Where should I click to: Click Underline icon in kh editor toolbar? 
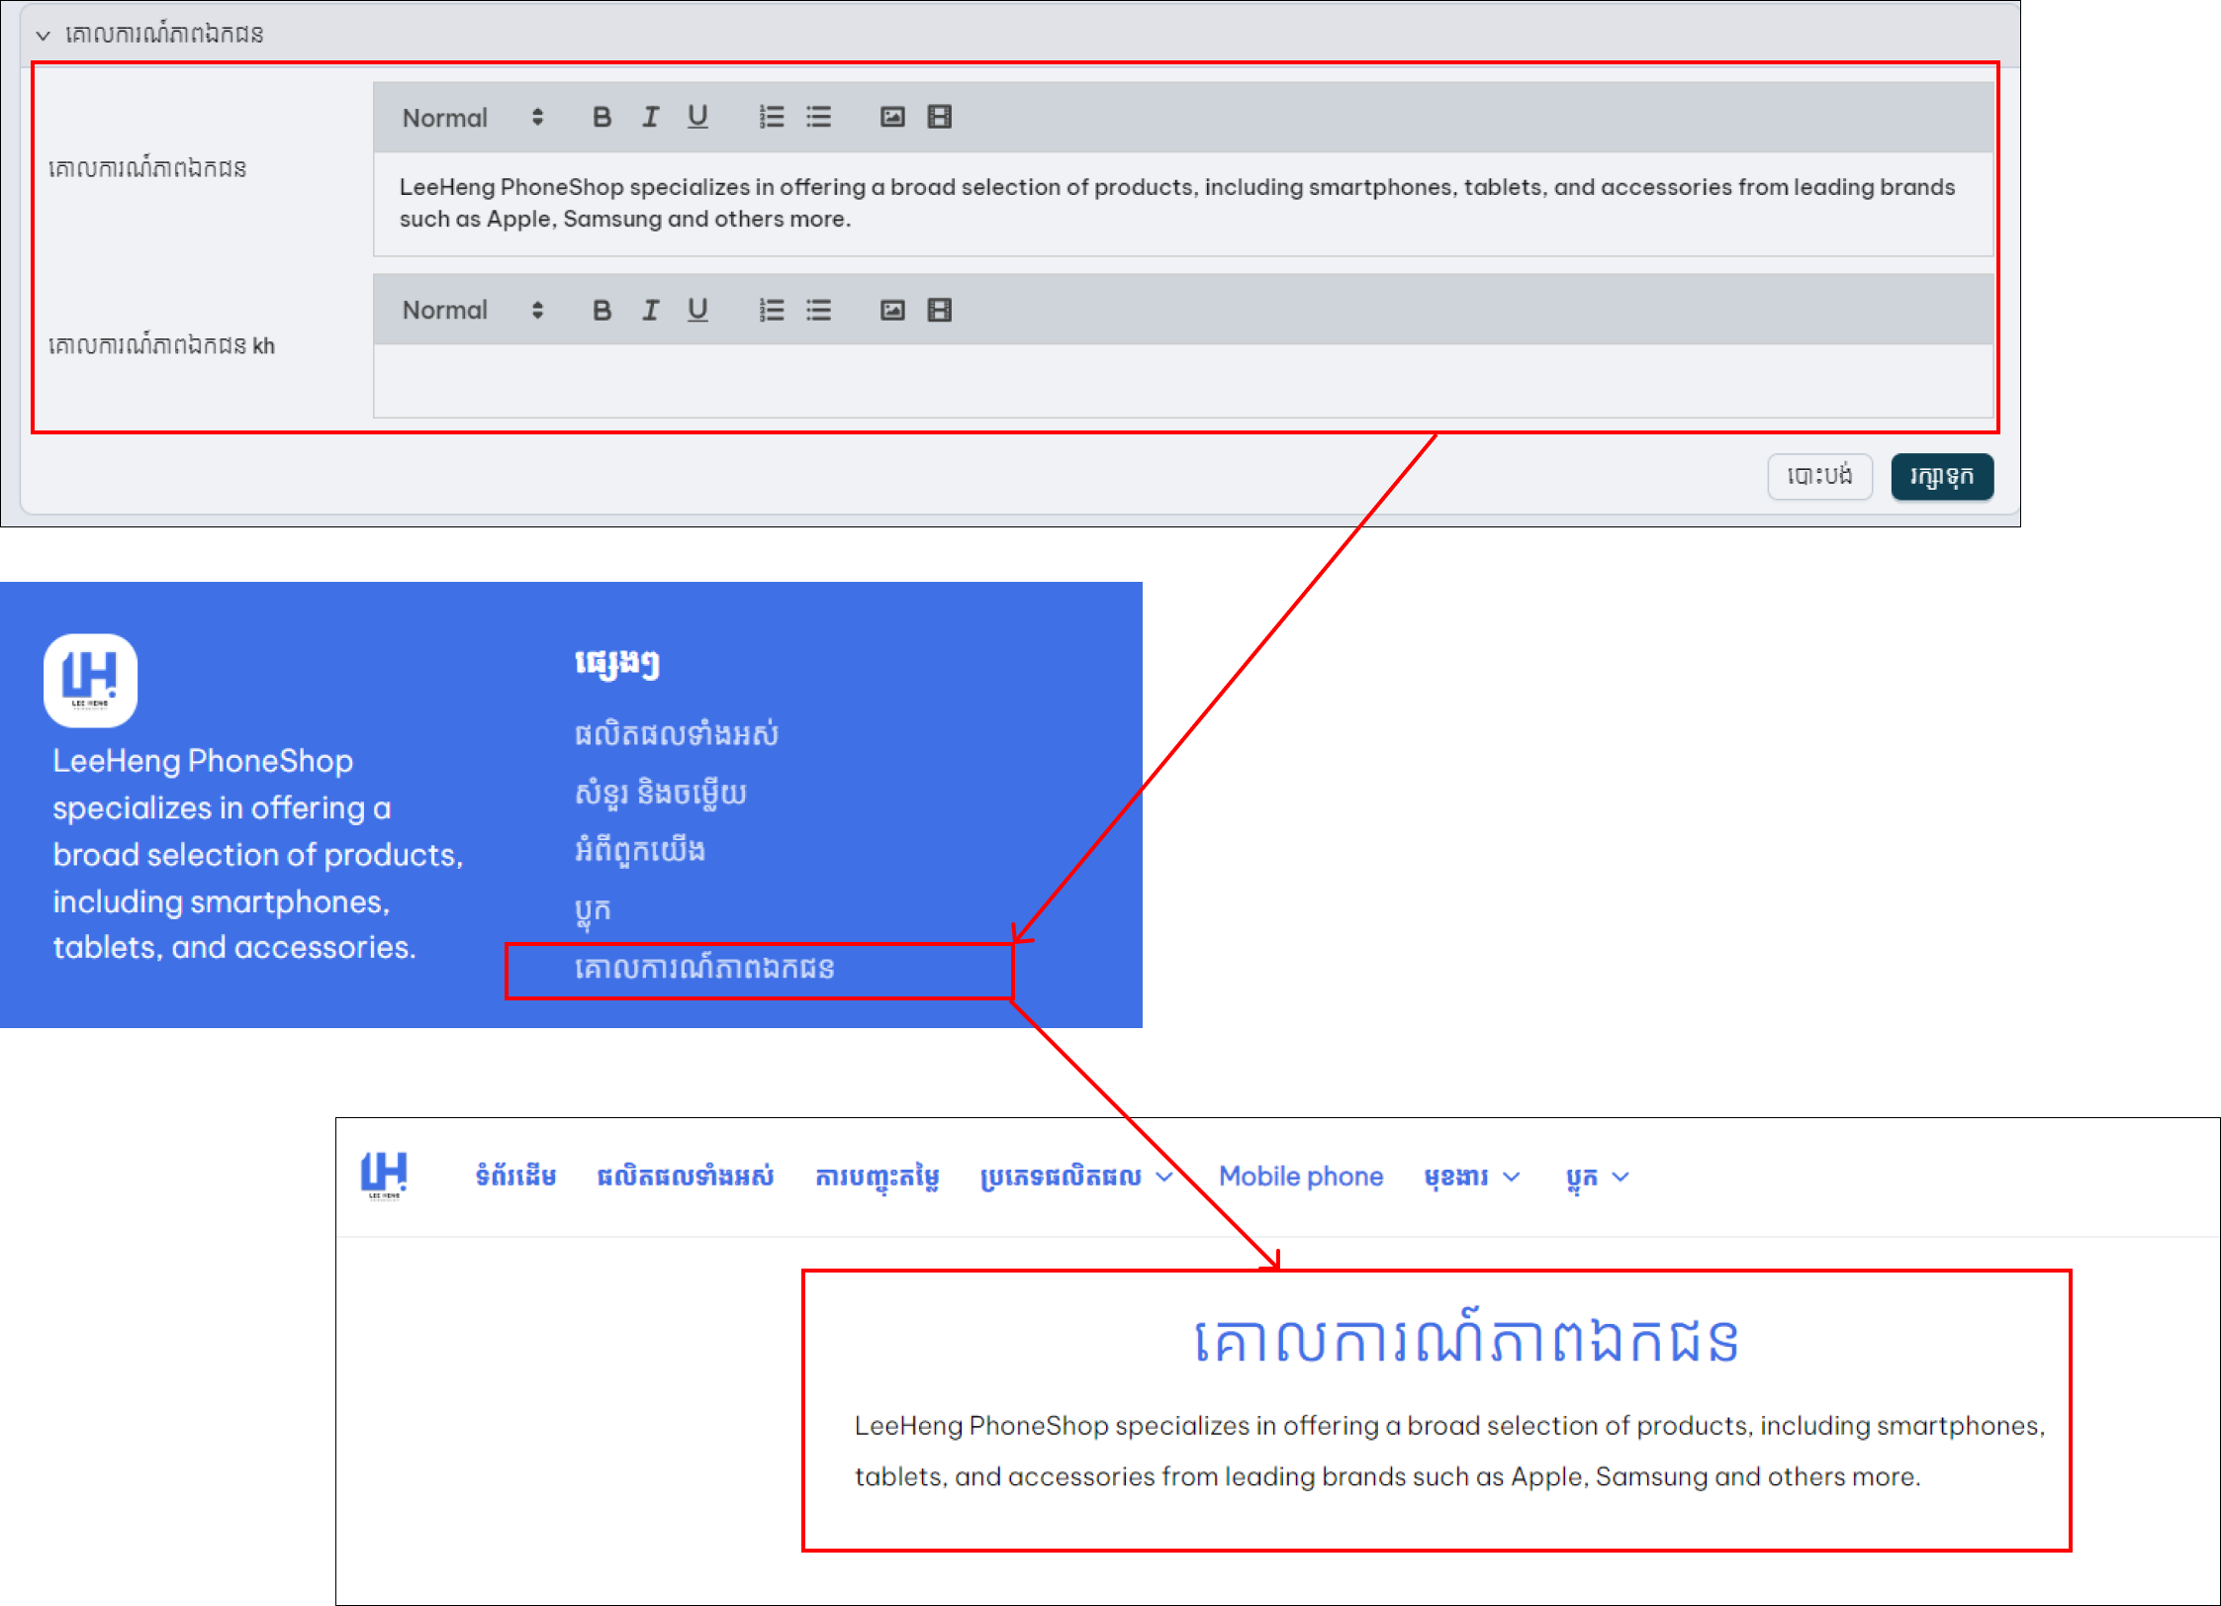click(x=697, y=310)
